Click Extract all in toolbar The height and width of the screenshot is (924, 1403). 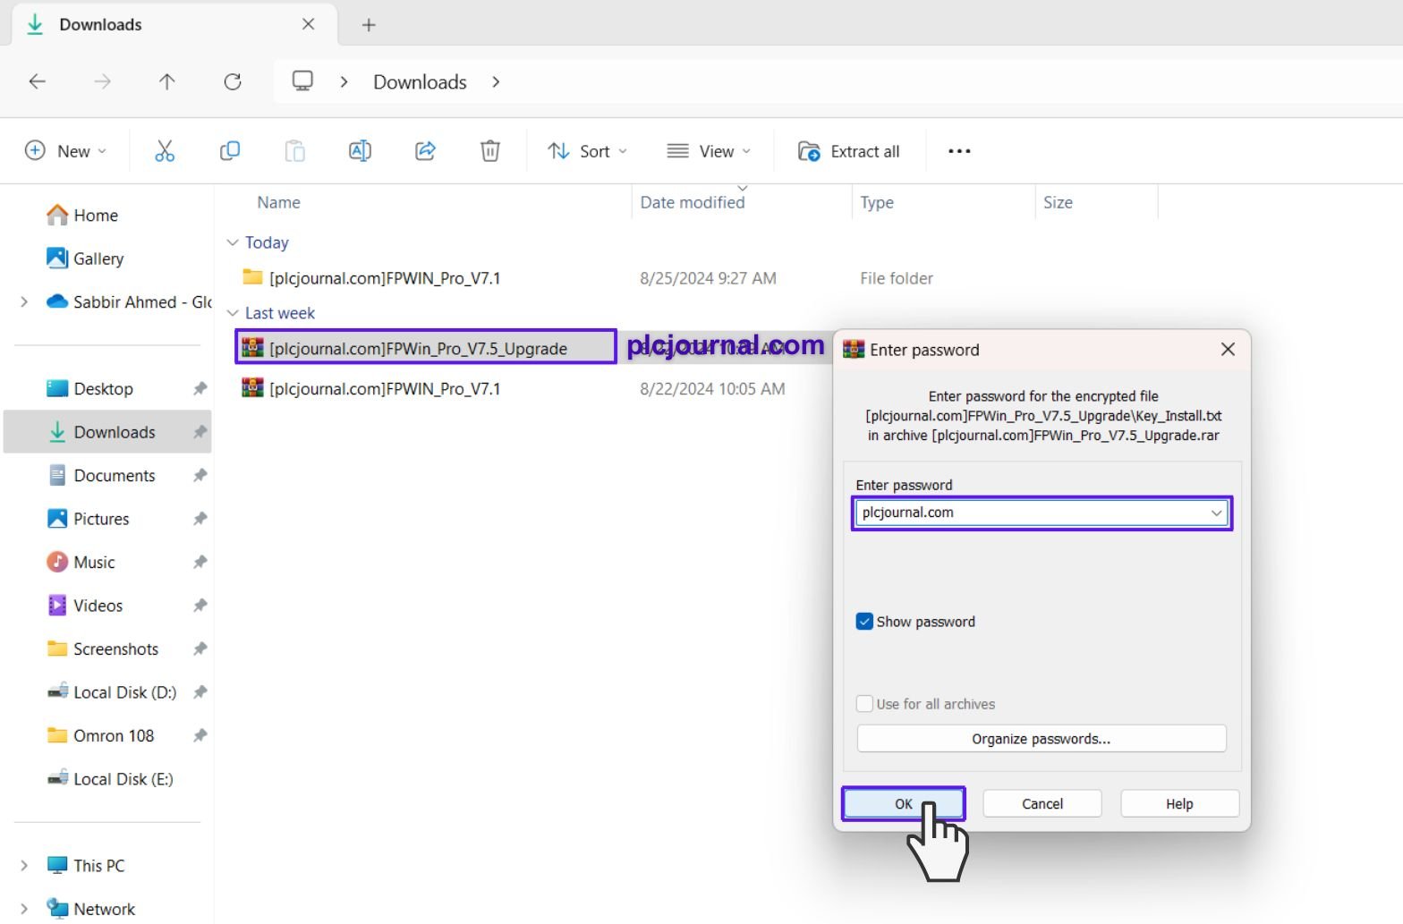(x=849, y=151)
